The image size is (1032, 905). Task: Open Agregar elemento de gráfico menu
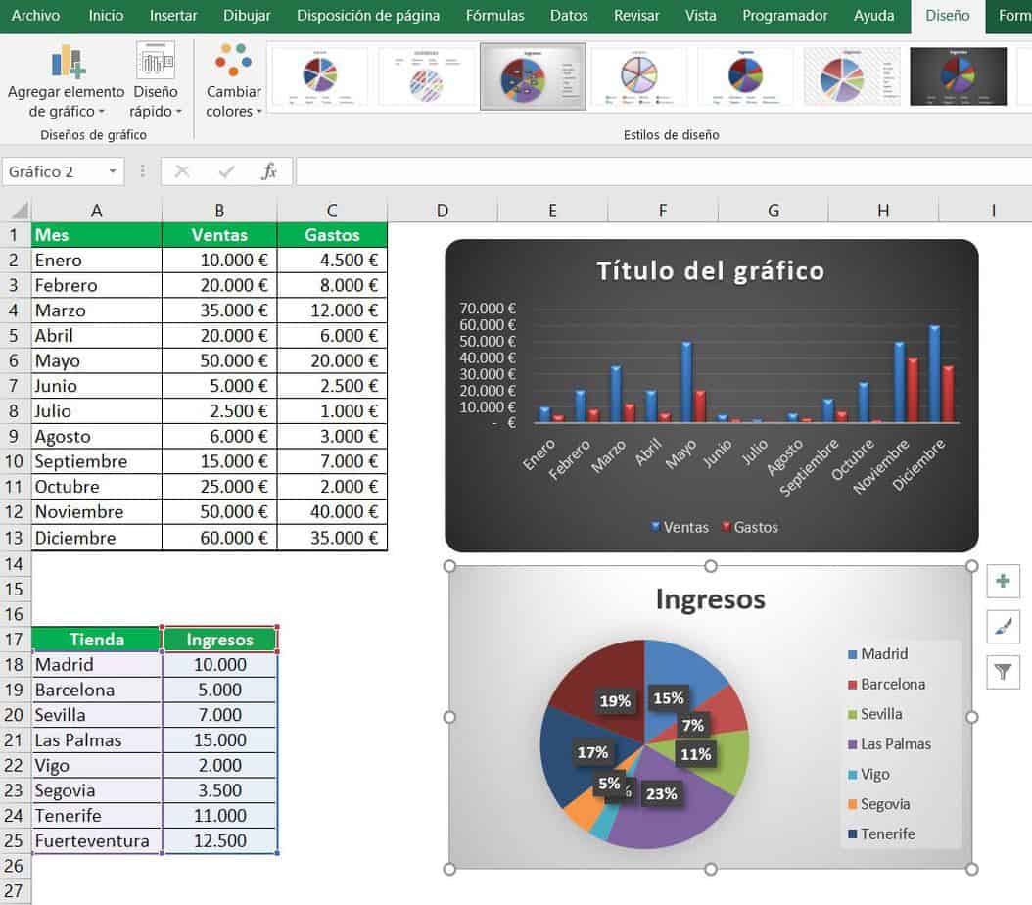[x=66, y=81]
